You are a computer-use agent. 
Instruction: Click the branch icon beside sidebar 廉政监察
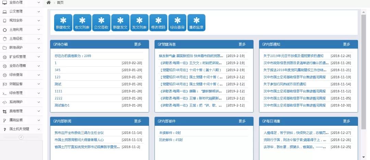4,120
